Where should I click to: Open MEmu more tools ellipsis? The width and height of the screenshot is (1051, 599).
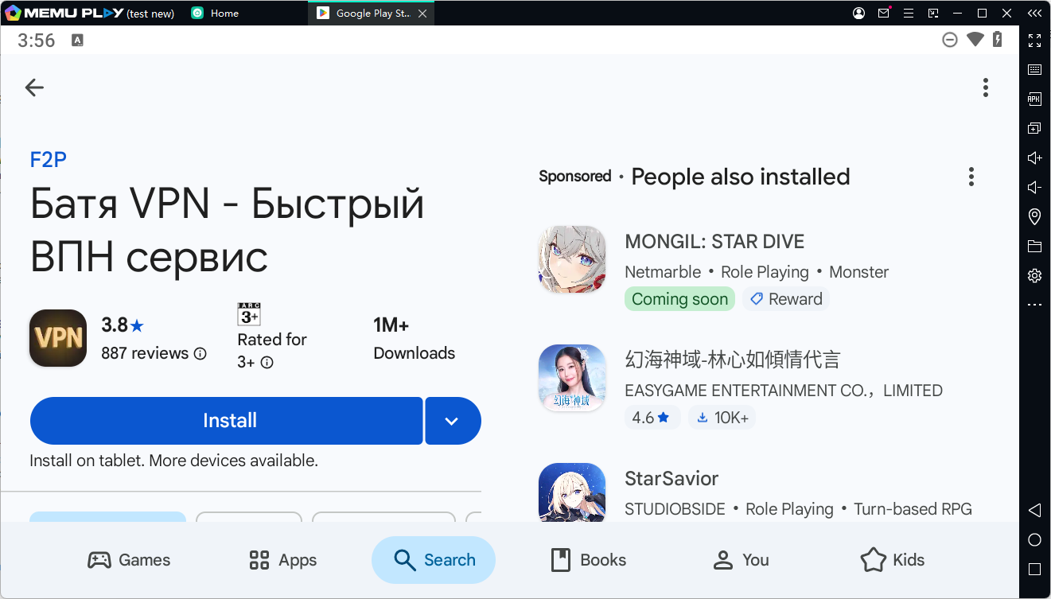[1034, 305]
